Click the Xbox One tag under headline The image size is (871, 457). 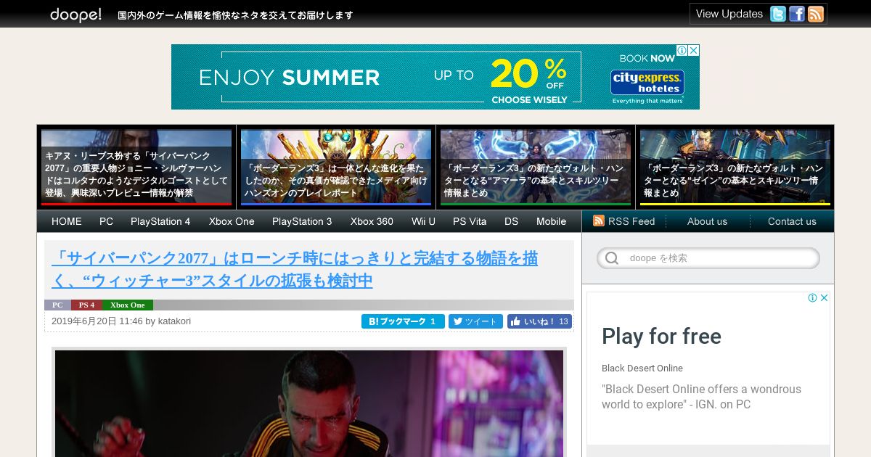click(x=128, y=305)
